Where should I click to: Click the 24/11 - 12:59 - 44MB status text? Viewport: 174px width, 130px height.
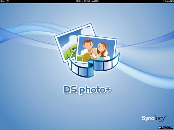pyautogui.click(x=87, y=1)
